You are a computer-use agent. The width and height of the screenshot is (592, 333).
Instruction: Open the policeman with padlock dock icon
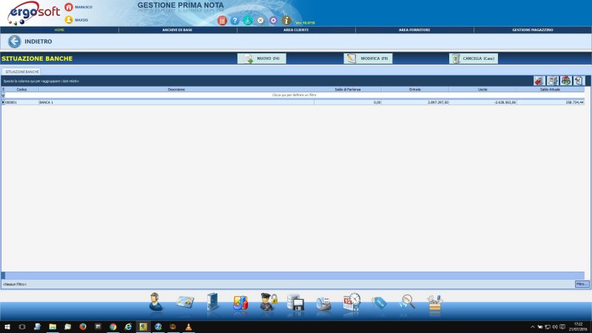(269, 302)
